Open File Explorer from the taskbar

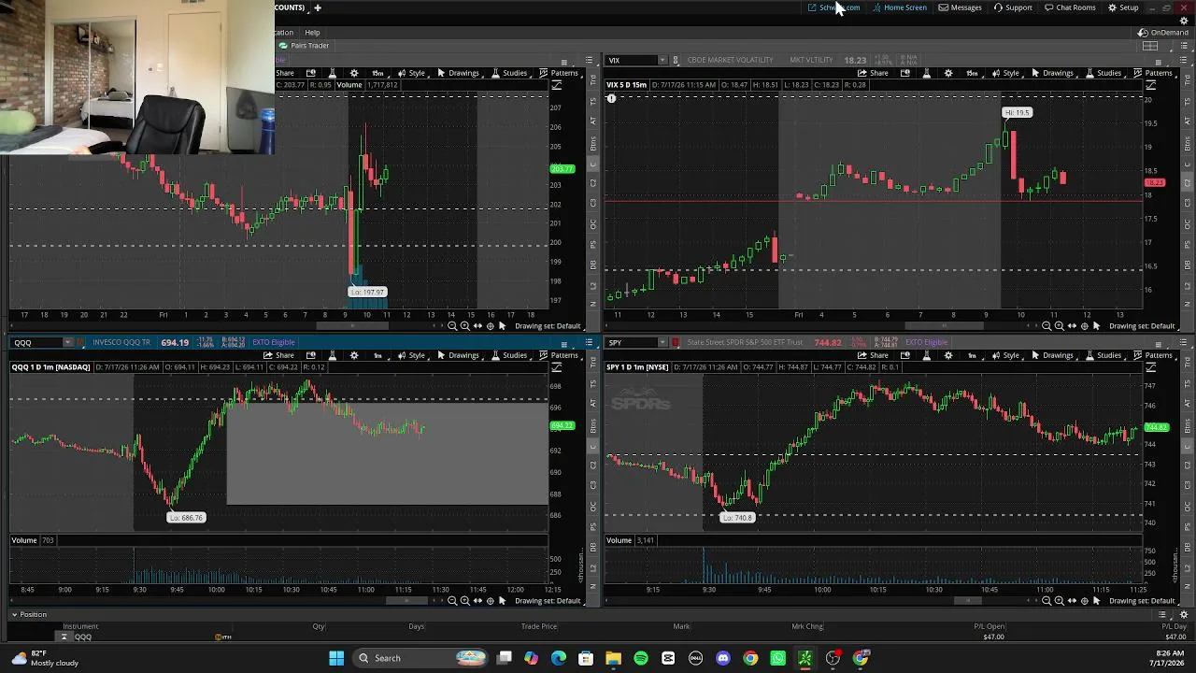(613, 658)
